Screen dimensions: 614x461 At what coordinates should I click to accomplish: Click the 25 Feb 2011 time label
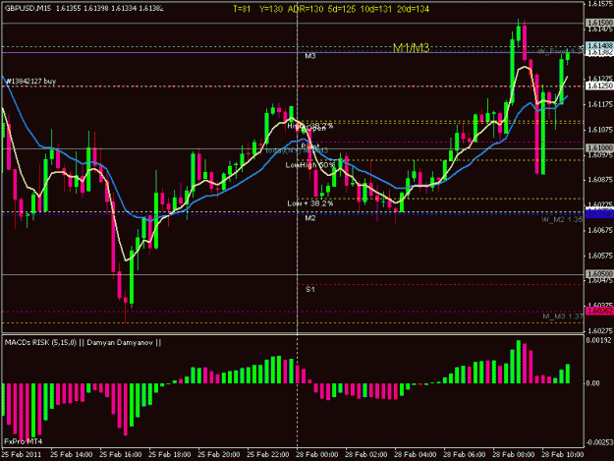click(22, 454)
